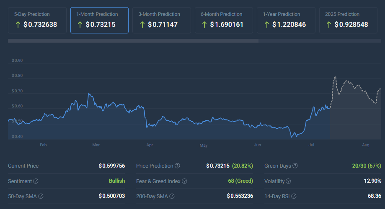Open the Sentiment help icon

click(36, 181)
